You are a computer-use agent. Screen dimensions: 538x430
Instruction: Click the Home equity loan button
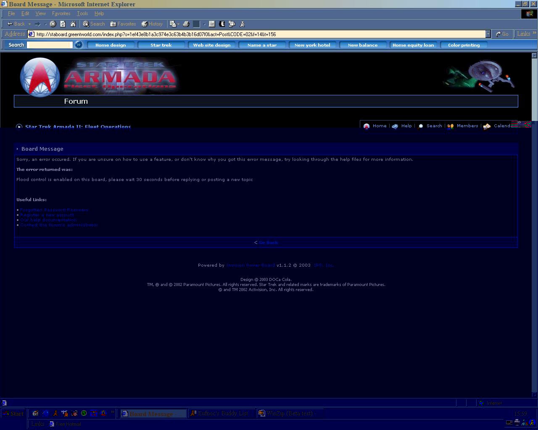pyautogui.click(x=413, y=45)
